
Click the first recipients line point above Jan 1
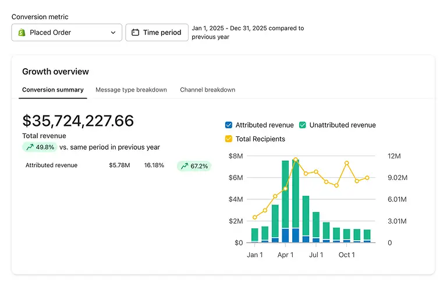(x=255, y=217)
